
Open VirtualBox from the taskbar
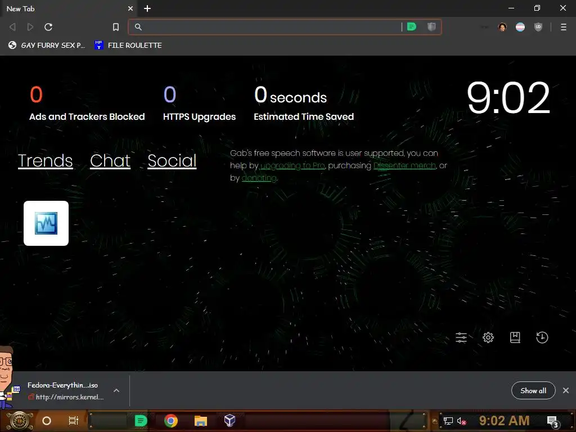[x=229, y=420]
